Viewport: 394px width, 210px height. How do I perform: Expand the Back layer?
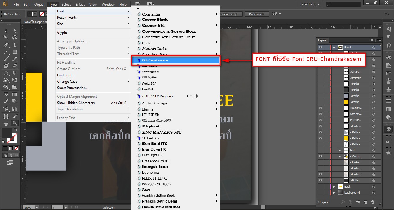click(x=334, y=186)
